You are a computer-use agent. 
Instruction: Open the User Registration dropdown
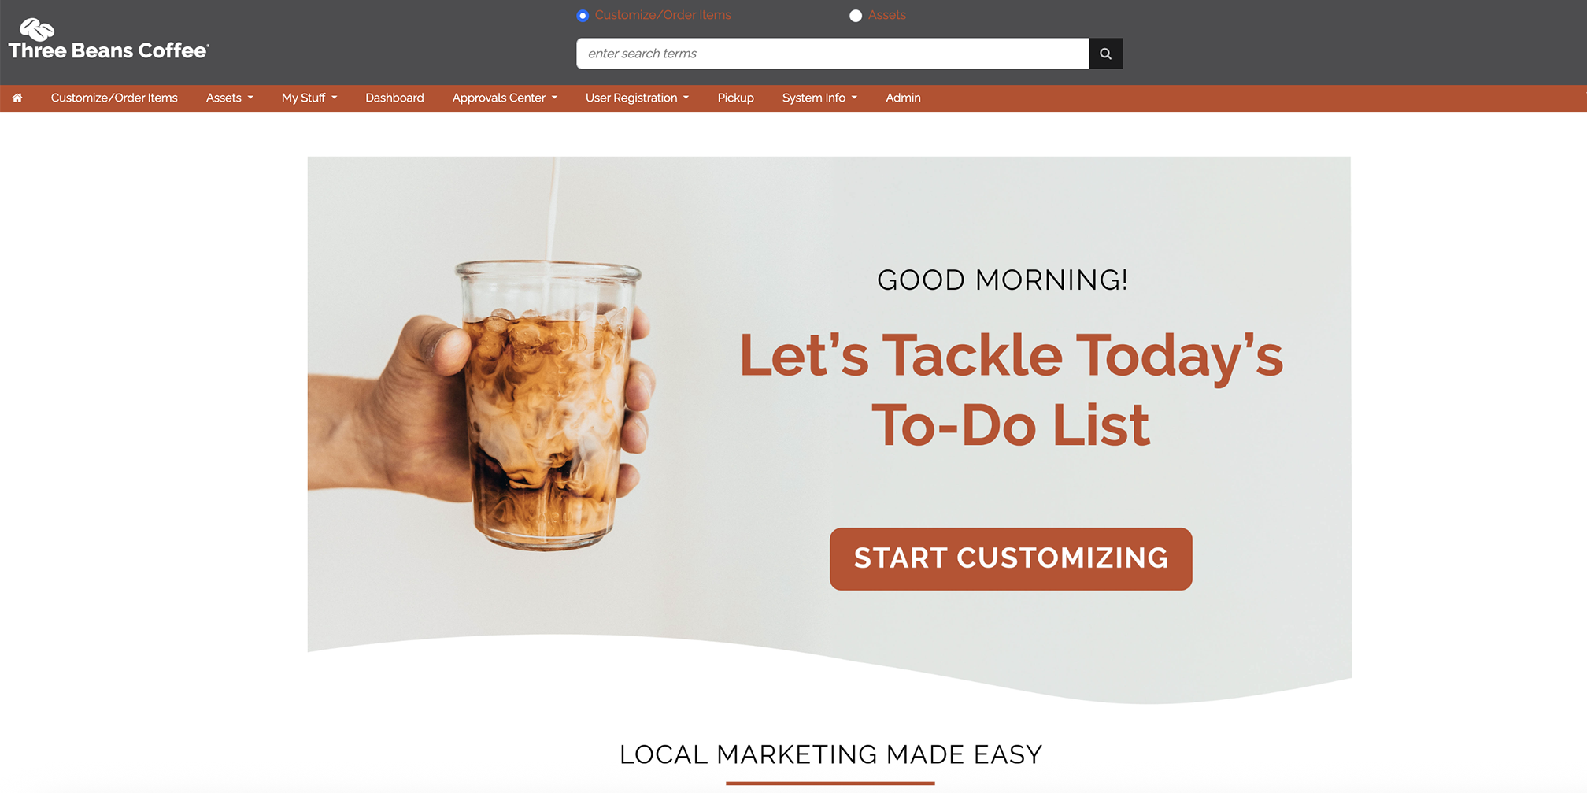click(637, 98)
